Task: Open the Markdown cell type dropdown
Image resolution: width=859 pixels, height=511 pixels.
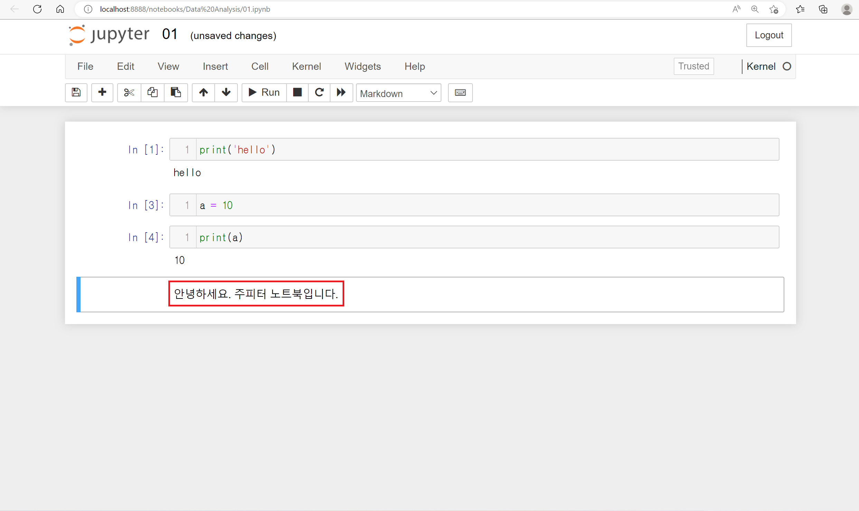Action: click(x=398, y=93)
